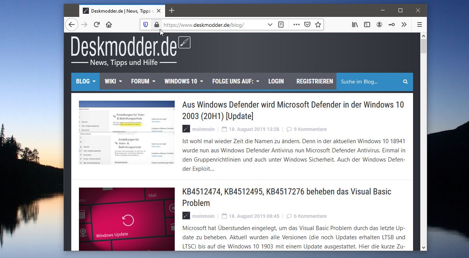
Task: Expand the WIKI menu
Action: pos(113,81)
